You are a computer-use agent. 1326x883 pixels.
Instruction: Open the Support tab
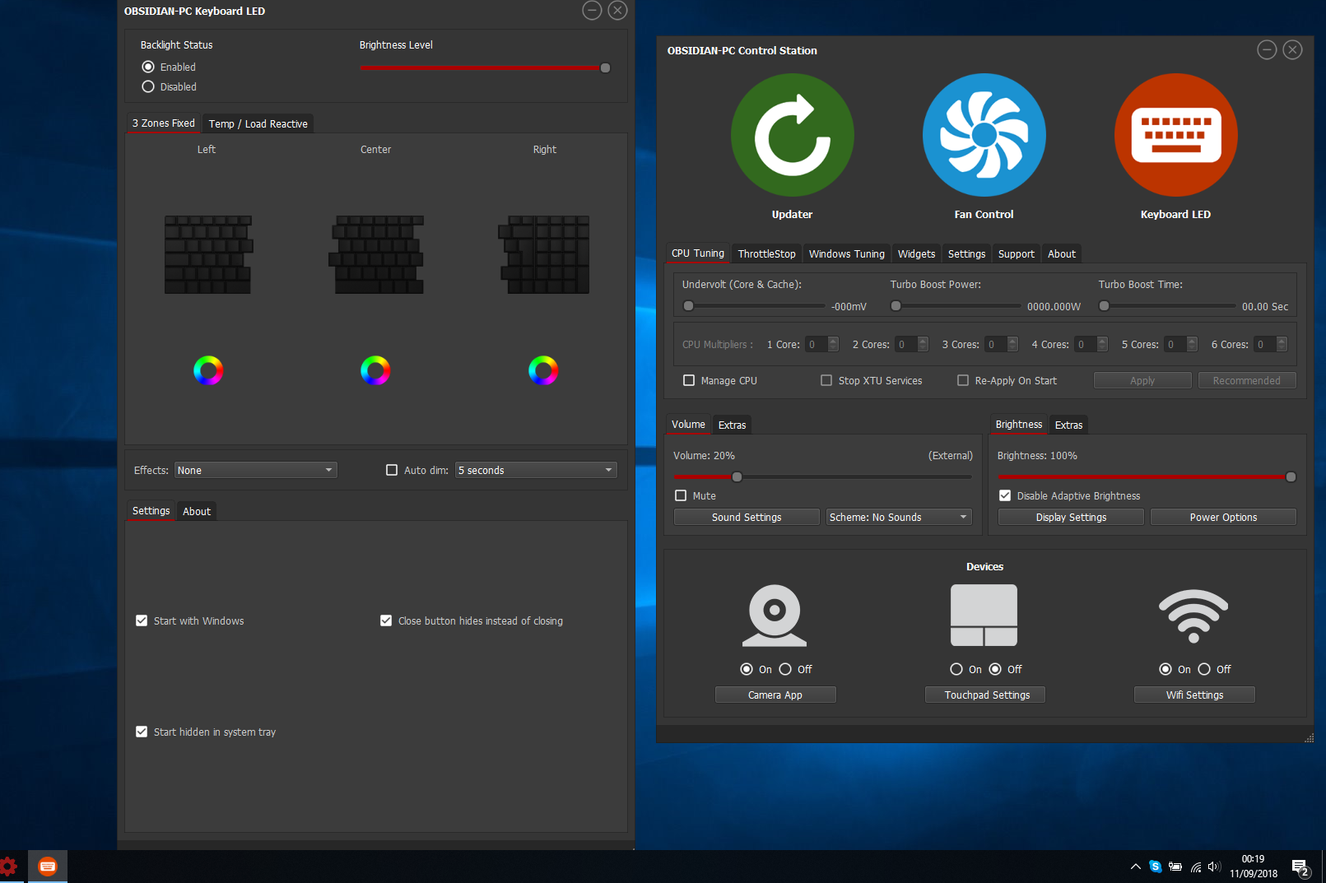tap(1016, 253)
